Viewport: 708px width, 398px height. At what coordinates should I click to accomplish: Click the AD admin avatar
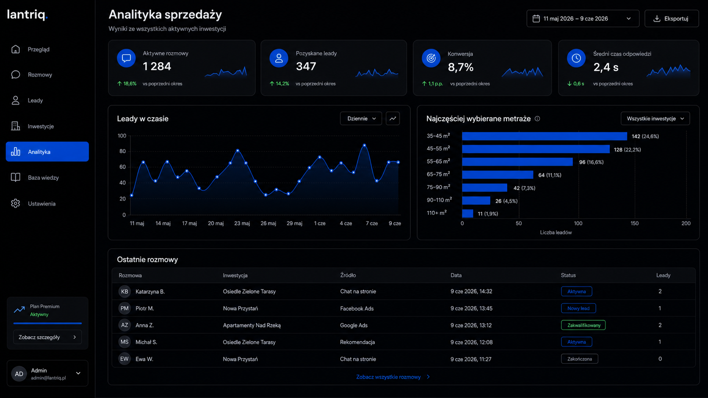[x=19, y=374]
